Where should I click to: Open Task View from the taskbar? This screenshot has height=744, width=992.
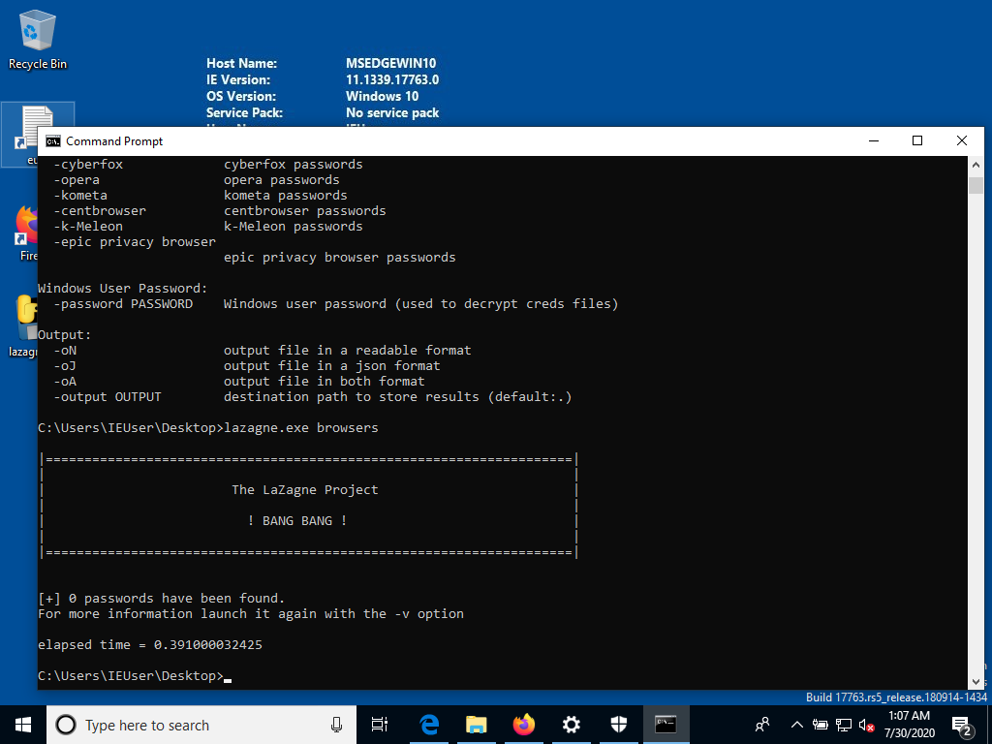(380, 725)
